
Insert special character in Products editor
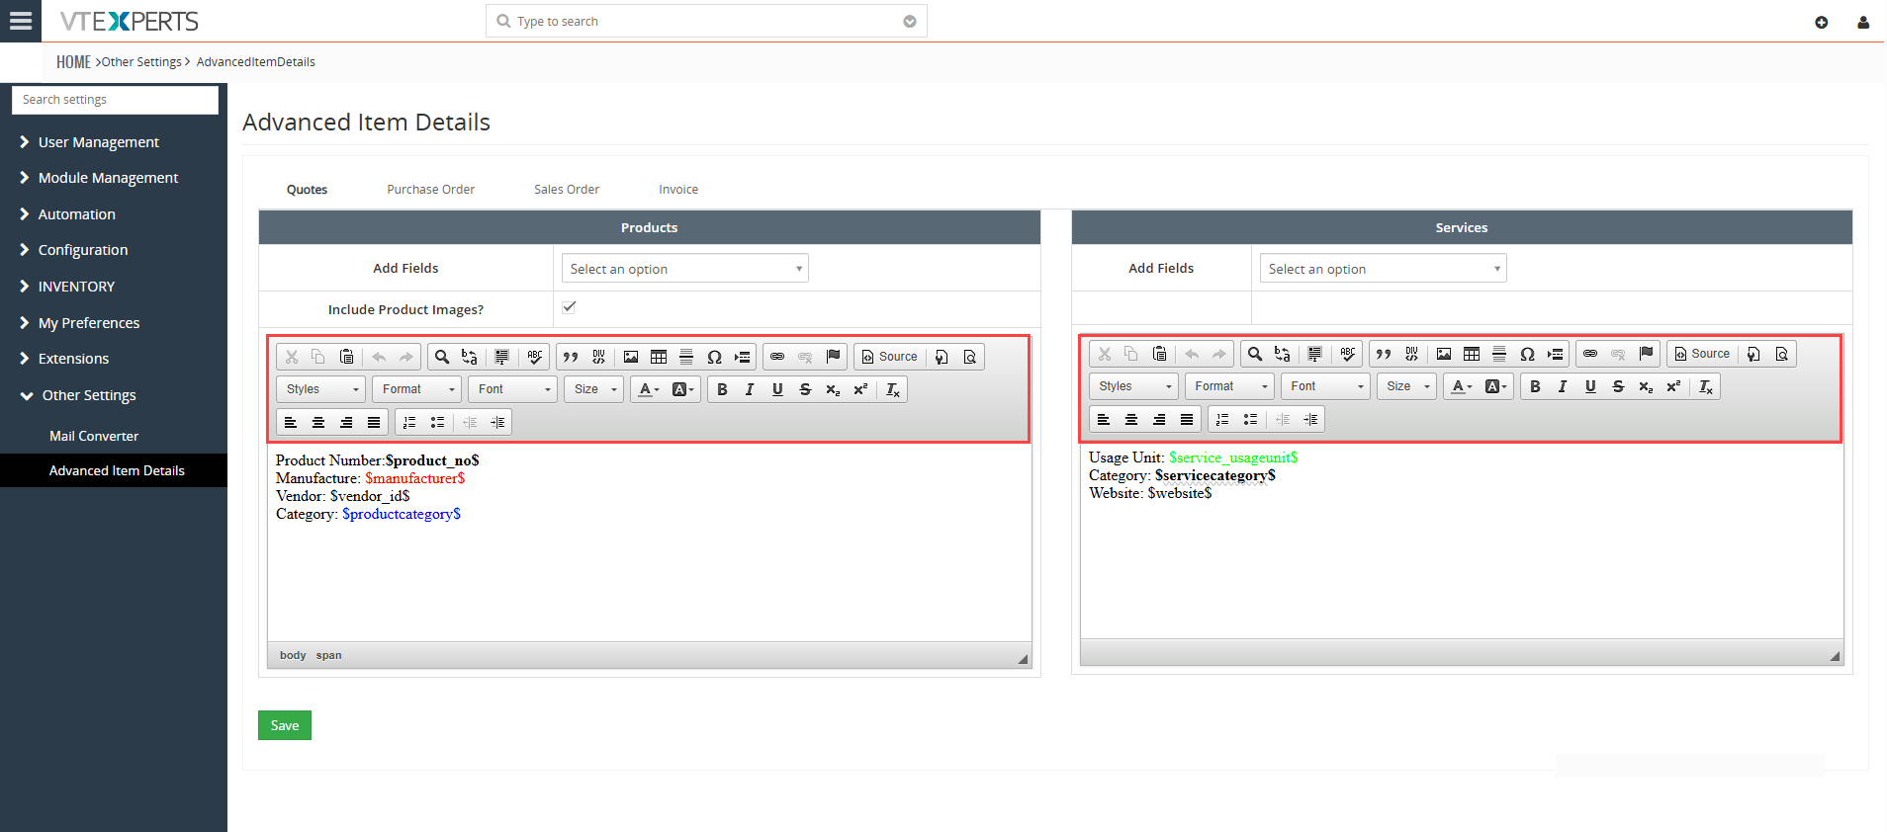click(714, 357)
